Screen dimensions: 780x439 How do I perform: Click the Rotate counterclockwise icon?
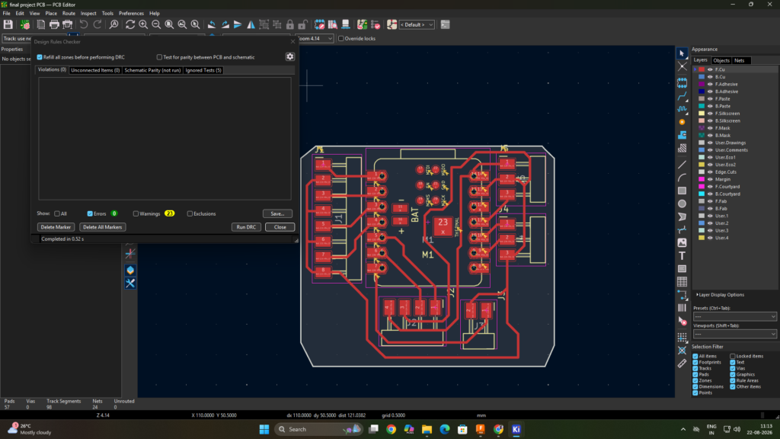212,24
